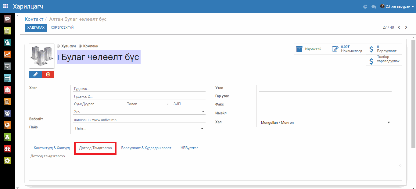This screenshot has width=416, height=189.
Task: Open the Calendar app in sidebar
Action: [x=7, y=31]
